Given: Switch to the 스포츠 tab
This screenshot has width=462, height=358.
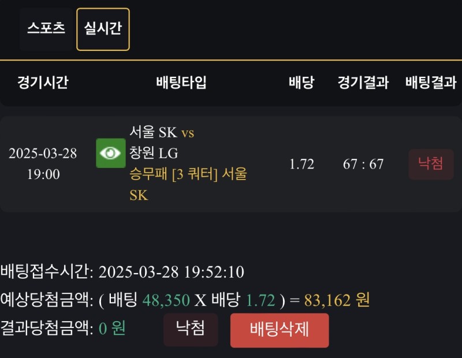Looking at the screenshot, I should tap(46, 29).
